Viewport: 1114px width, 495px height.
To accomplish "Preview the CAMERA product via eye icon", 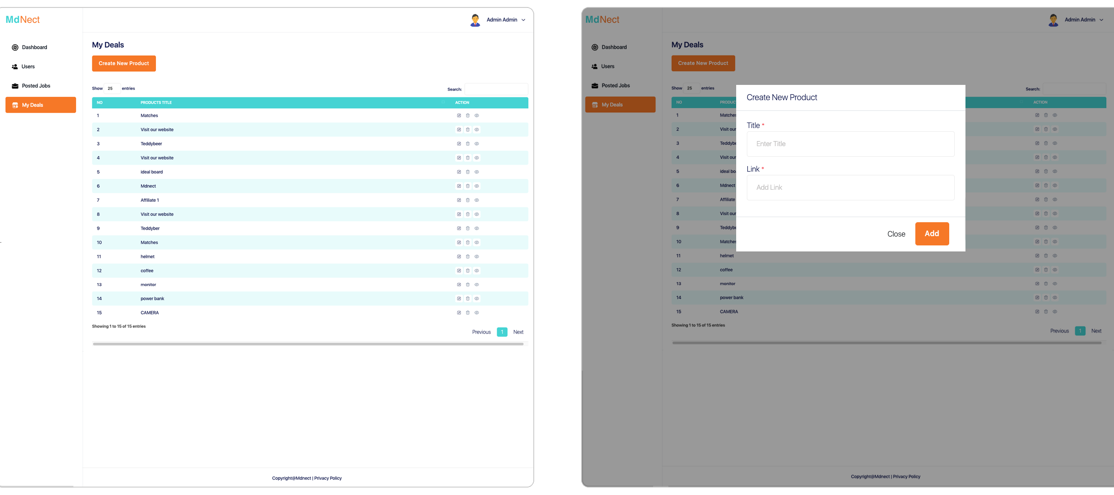I will pyautogui.click(x=477, y=313).
